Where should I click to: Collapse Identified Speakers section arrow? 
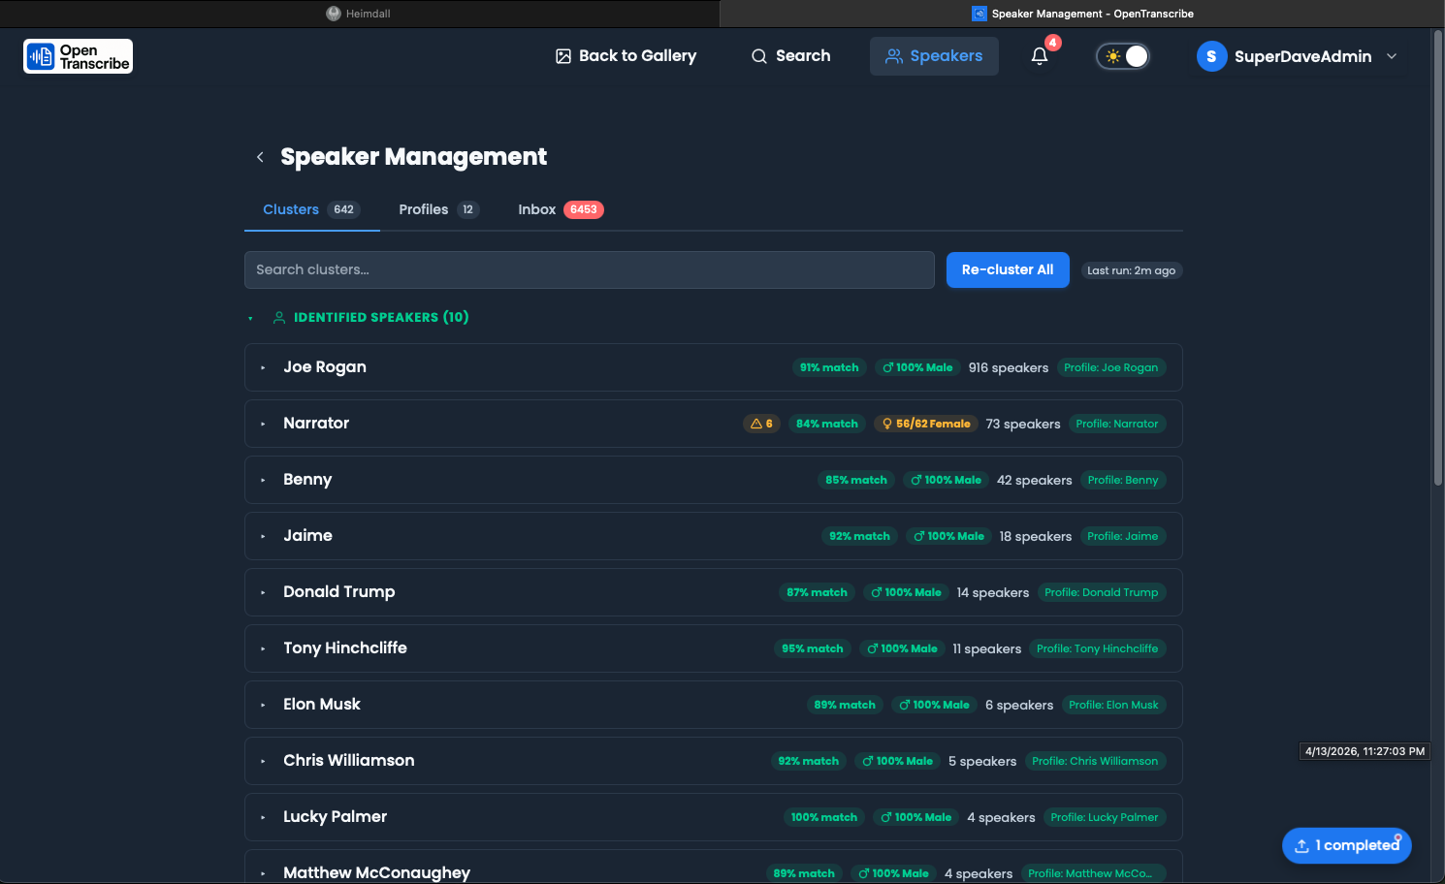click(250, 318)
